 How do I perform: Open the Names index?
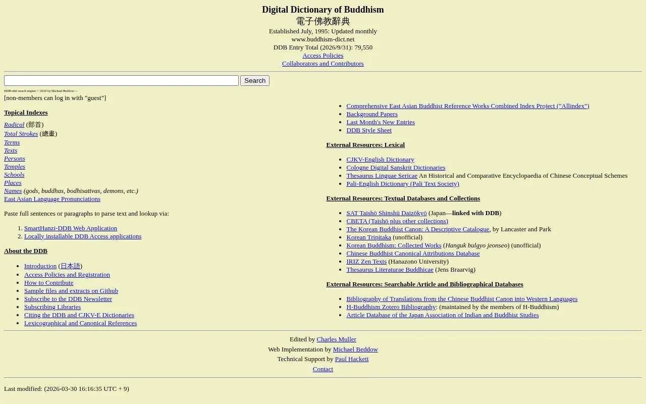coord(13,191)
